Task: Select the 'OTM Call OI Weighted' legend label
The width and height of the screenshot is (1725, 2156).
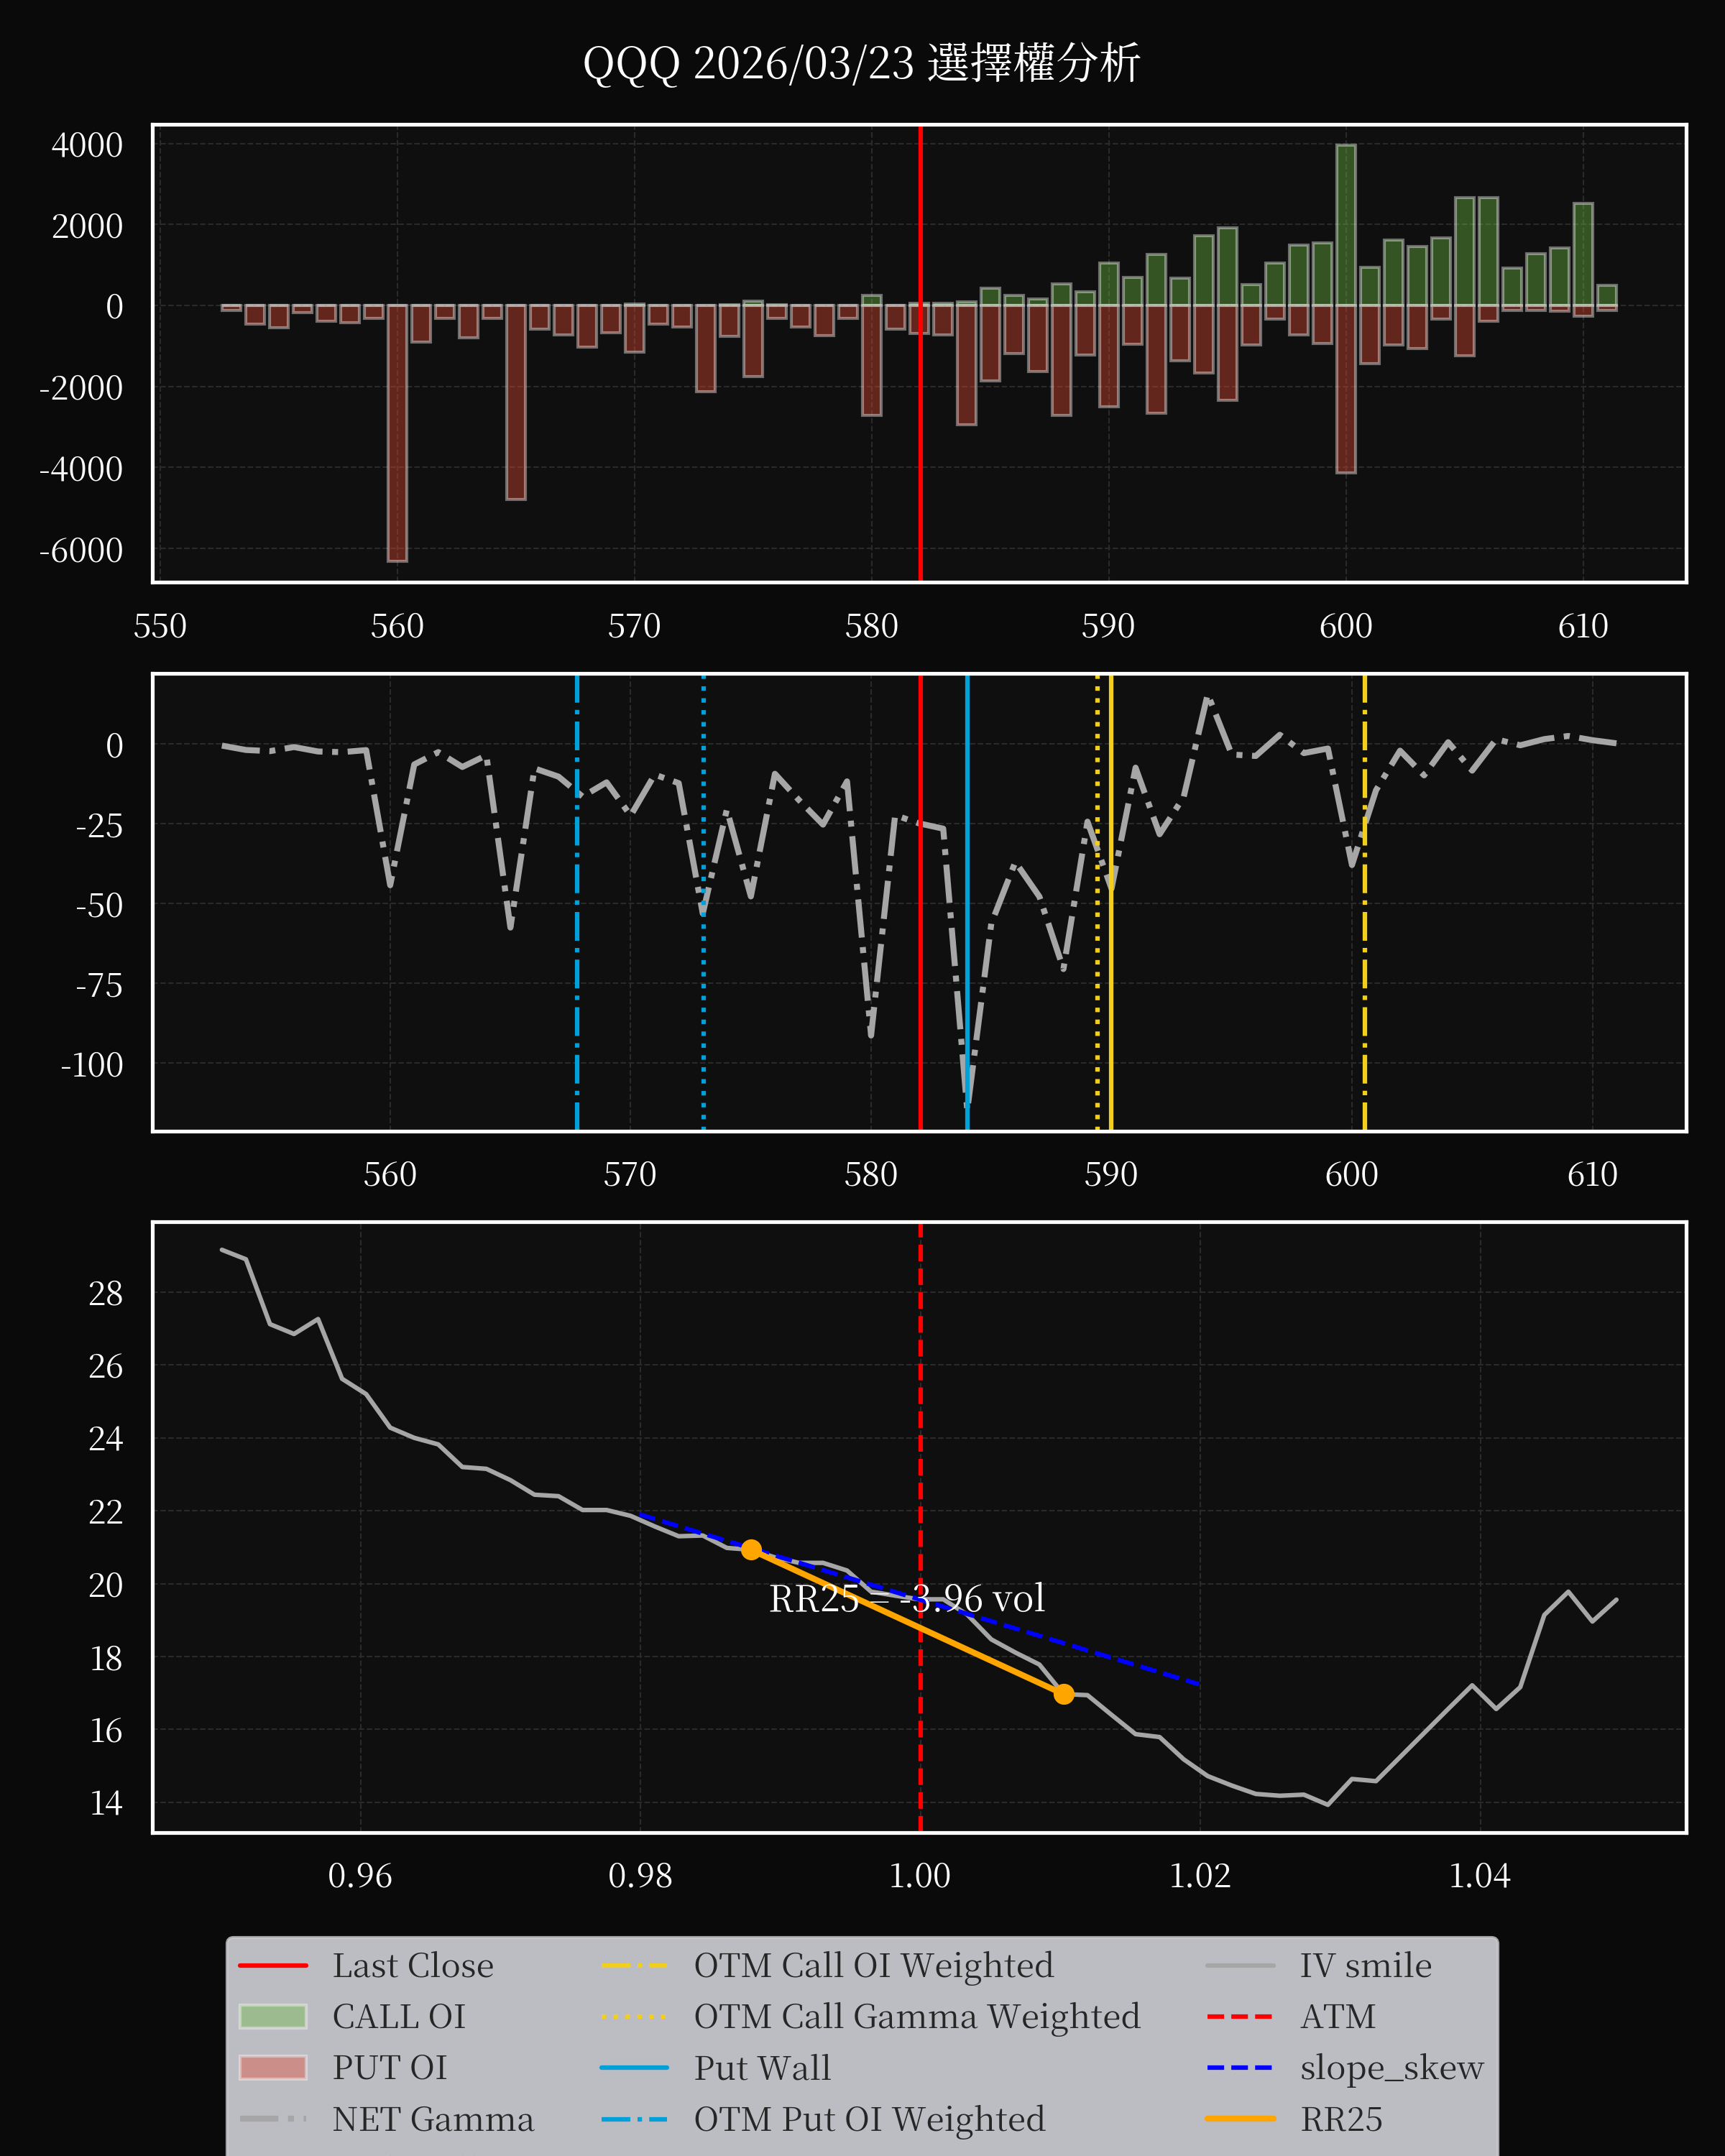Action: pos(874,1966)
